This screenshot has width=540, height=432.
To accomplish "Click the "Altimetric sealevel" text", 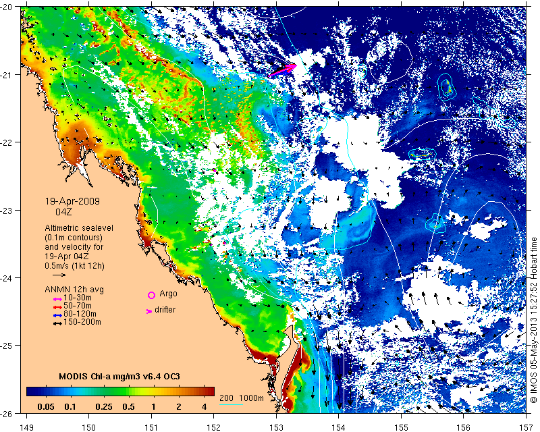I will click(79, 228).
